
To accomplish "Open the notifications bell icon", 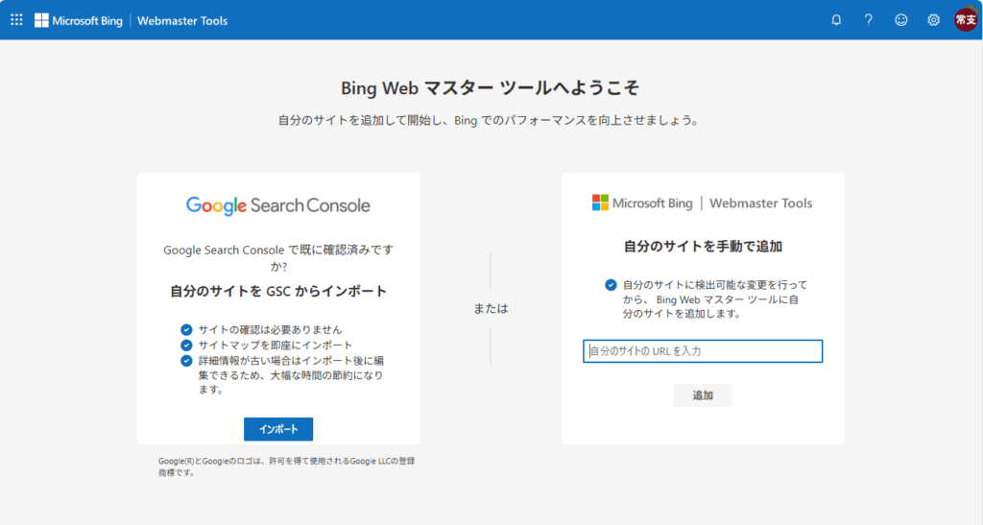I will [836, 20].
